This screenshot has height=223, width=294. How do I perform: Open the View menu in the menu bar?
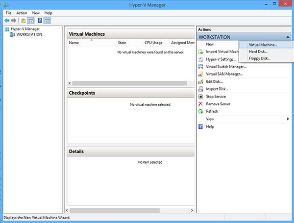(36, 13)
